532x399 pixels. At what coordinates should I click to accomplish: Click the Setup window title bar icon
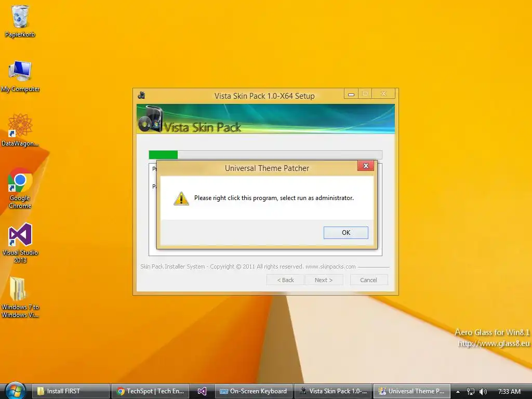[x=142, y=96]
